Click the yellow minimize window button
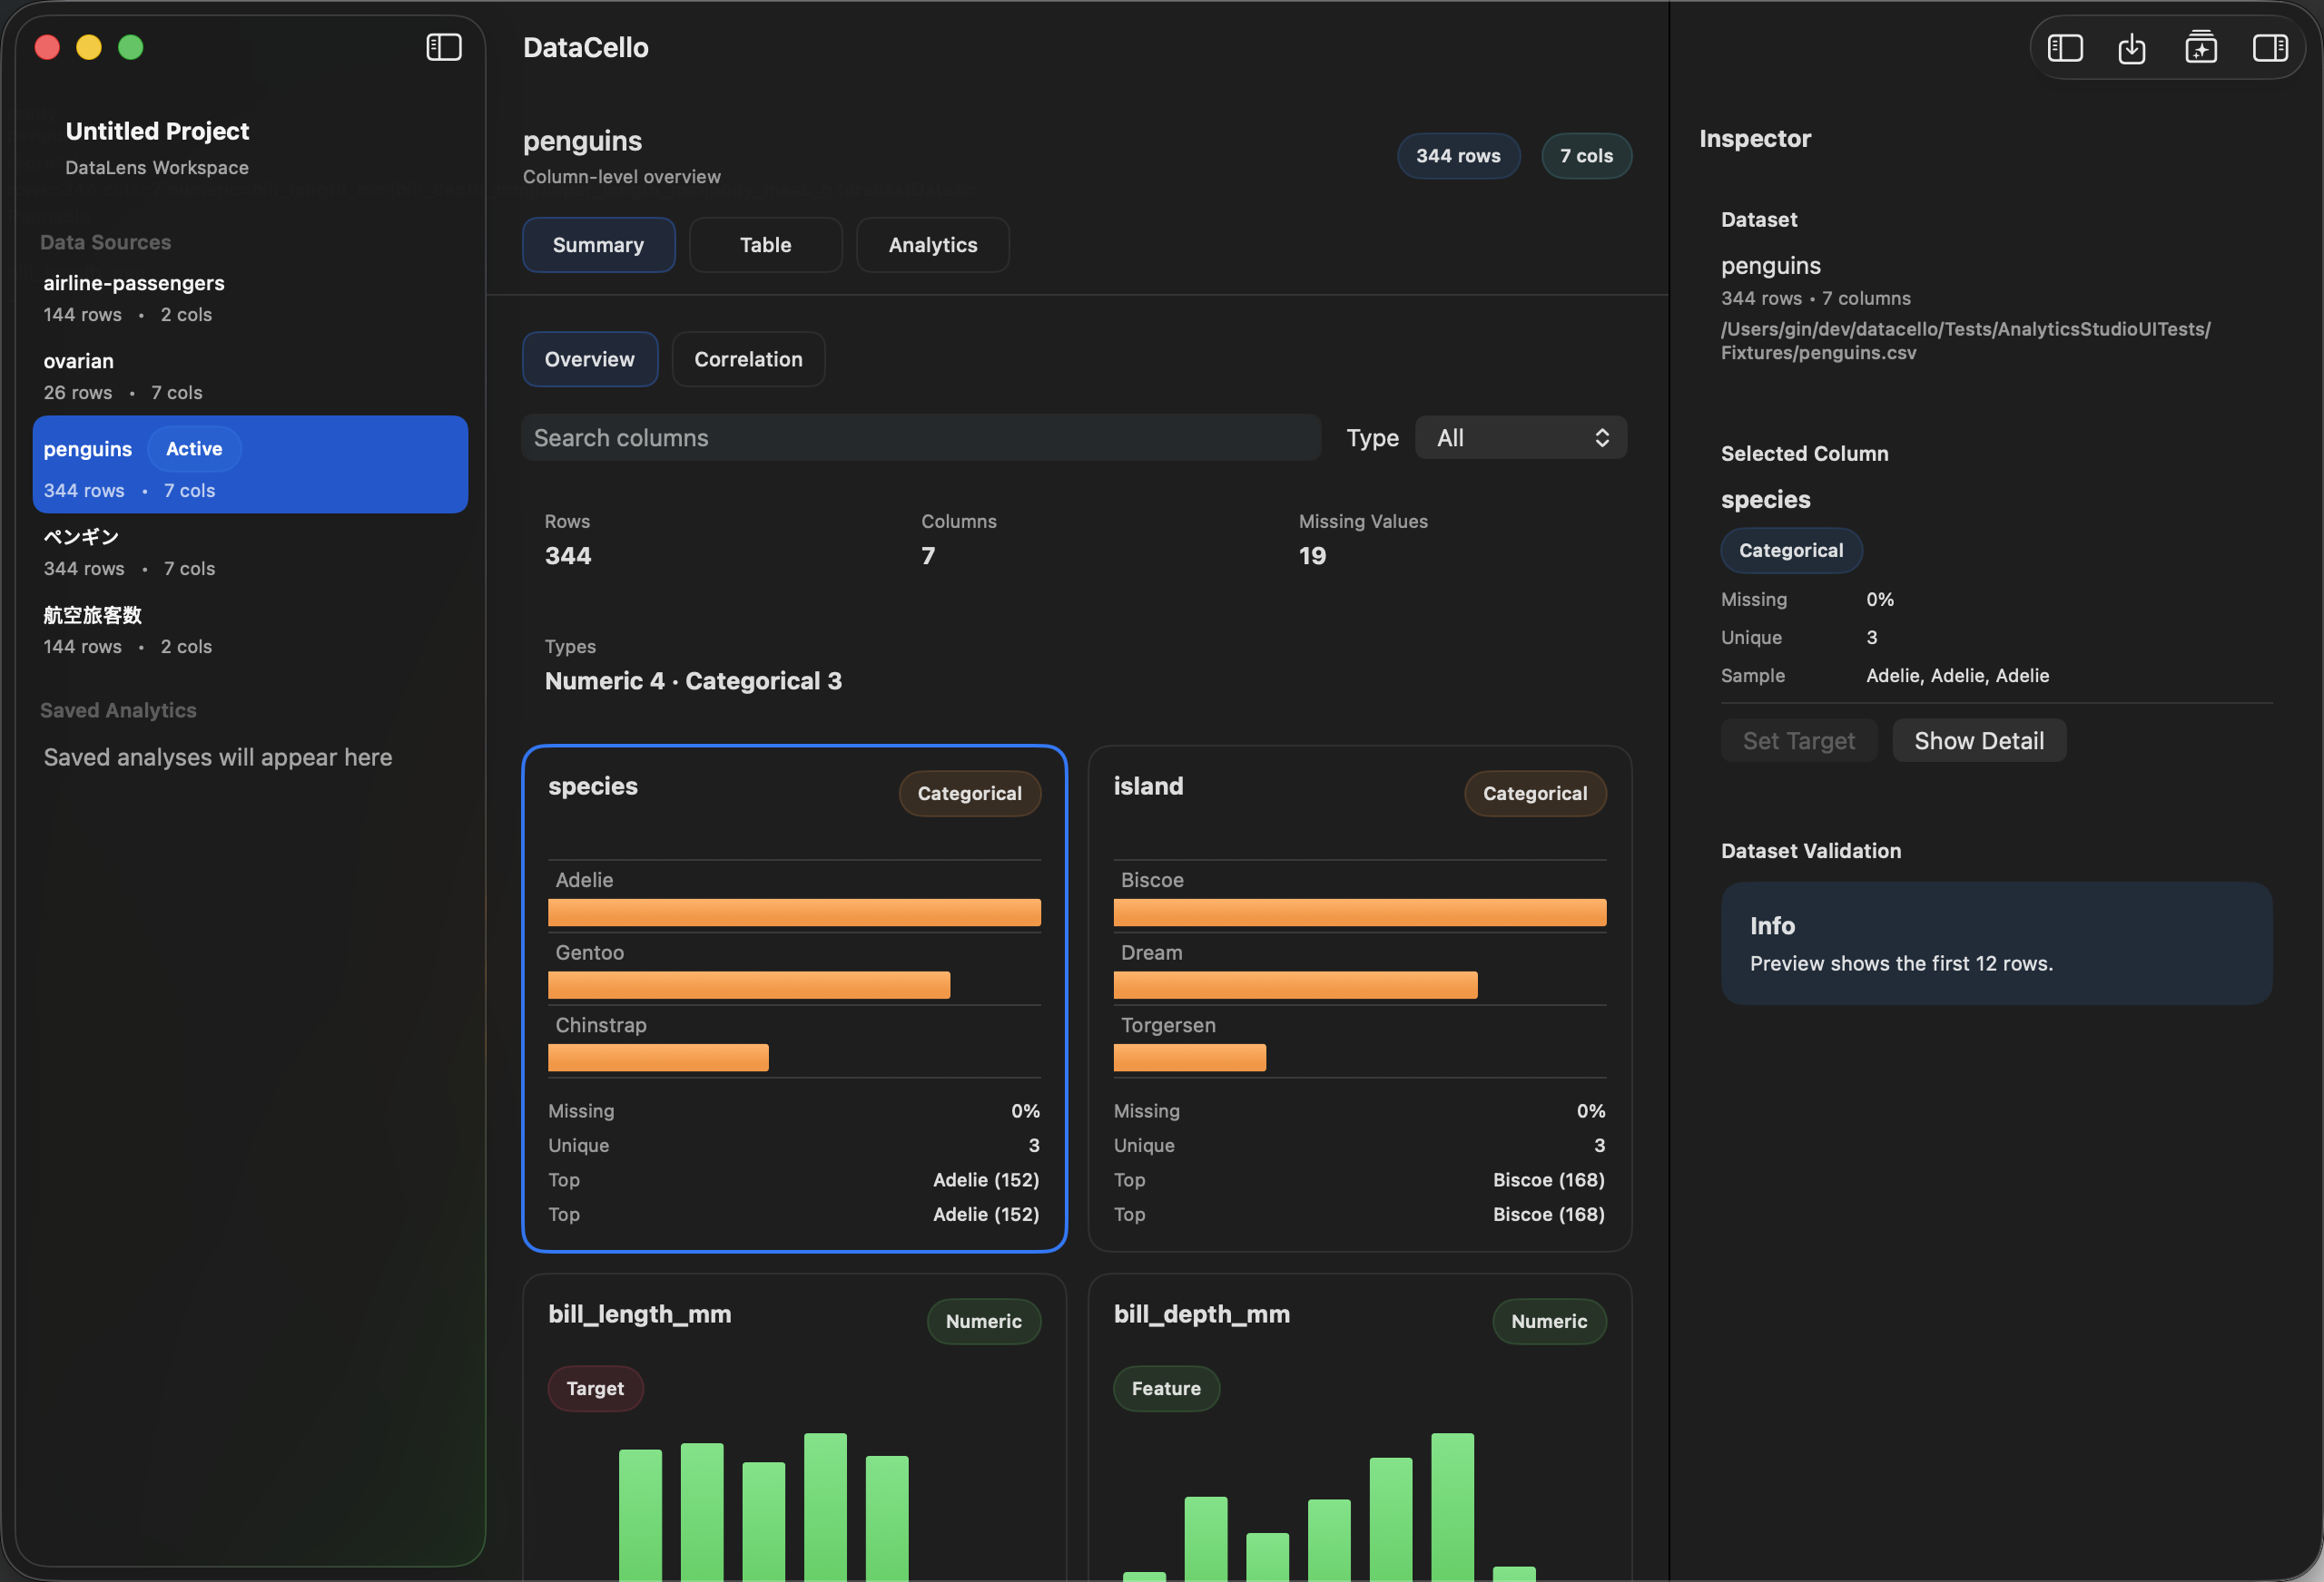This screenshot has height=1582, width=2324. tap(89, 47)
